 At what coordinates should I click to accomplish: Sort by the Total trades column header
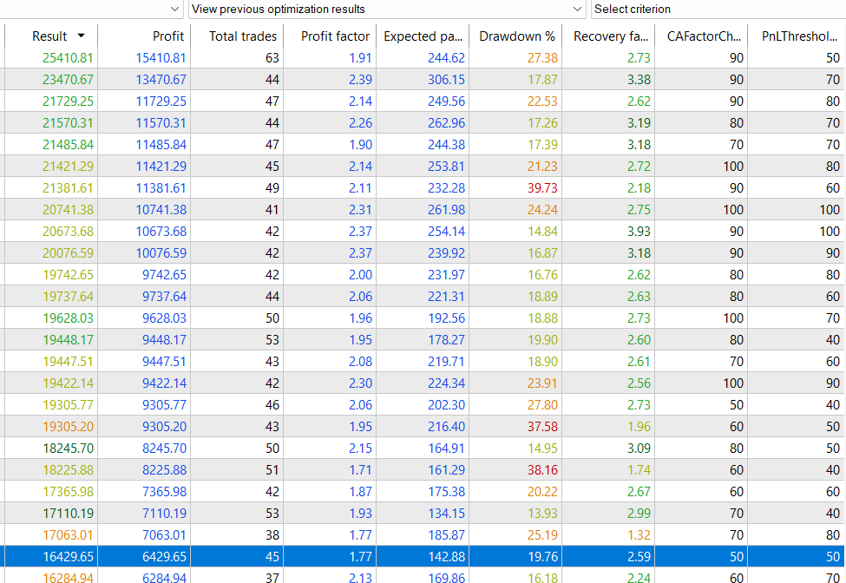coord(243,36)
